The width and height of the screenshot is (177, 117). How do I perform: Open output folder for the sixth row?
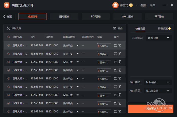point(116,87)
